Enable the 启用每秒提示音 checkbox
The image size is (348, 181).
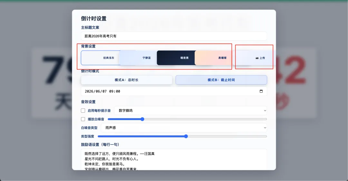[x=83, y=110]
